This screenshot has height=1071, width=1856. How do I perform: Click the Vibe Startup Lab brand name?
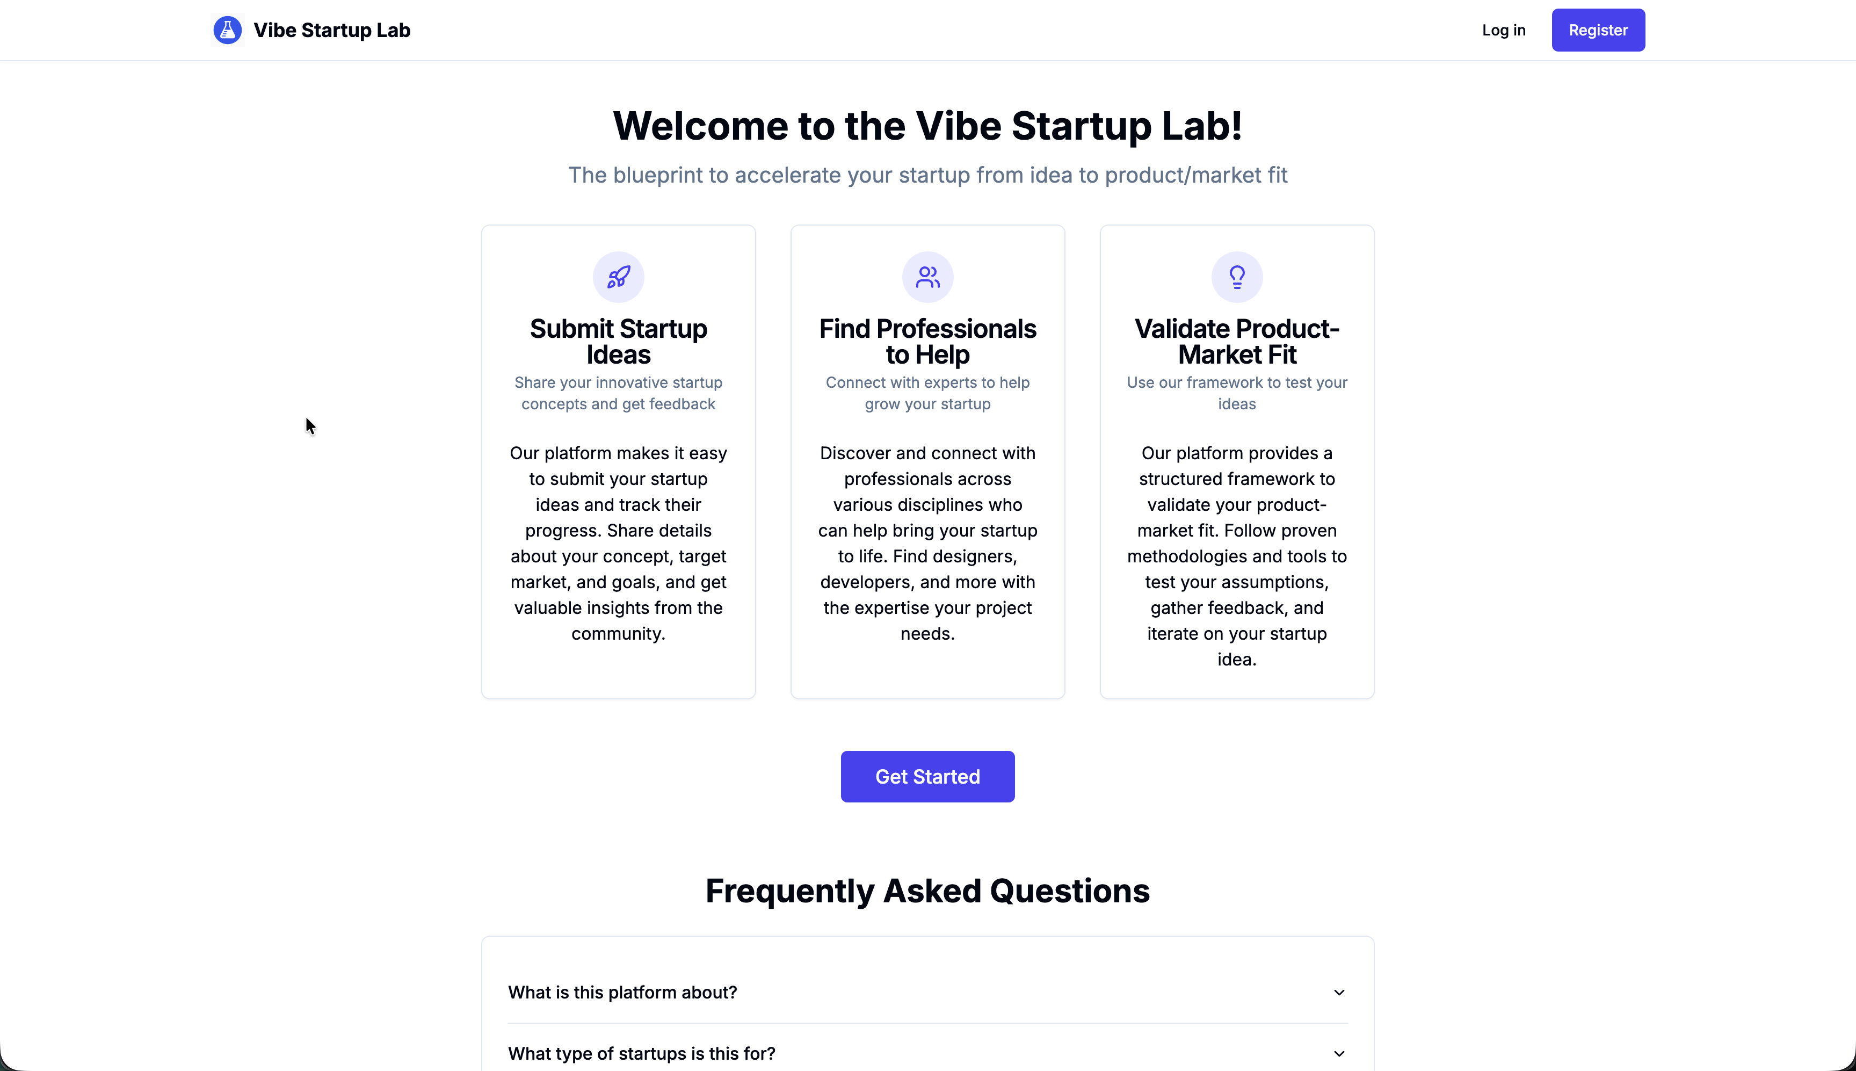(332, 30)
